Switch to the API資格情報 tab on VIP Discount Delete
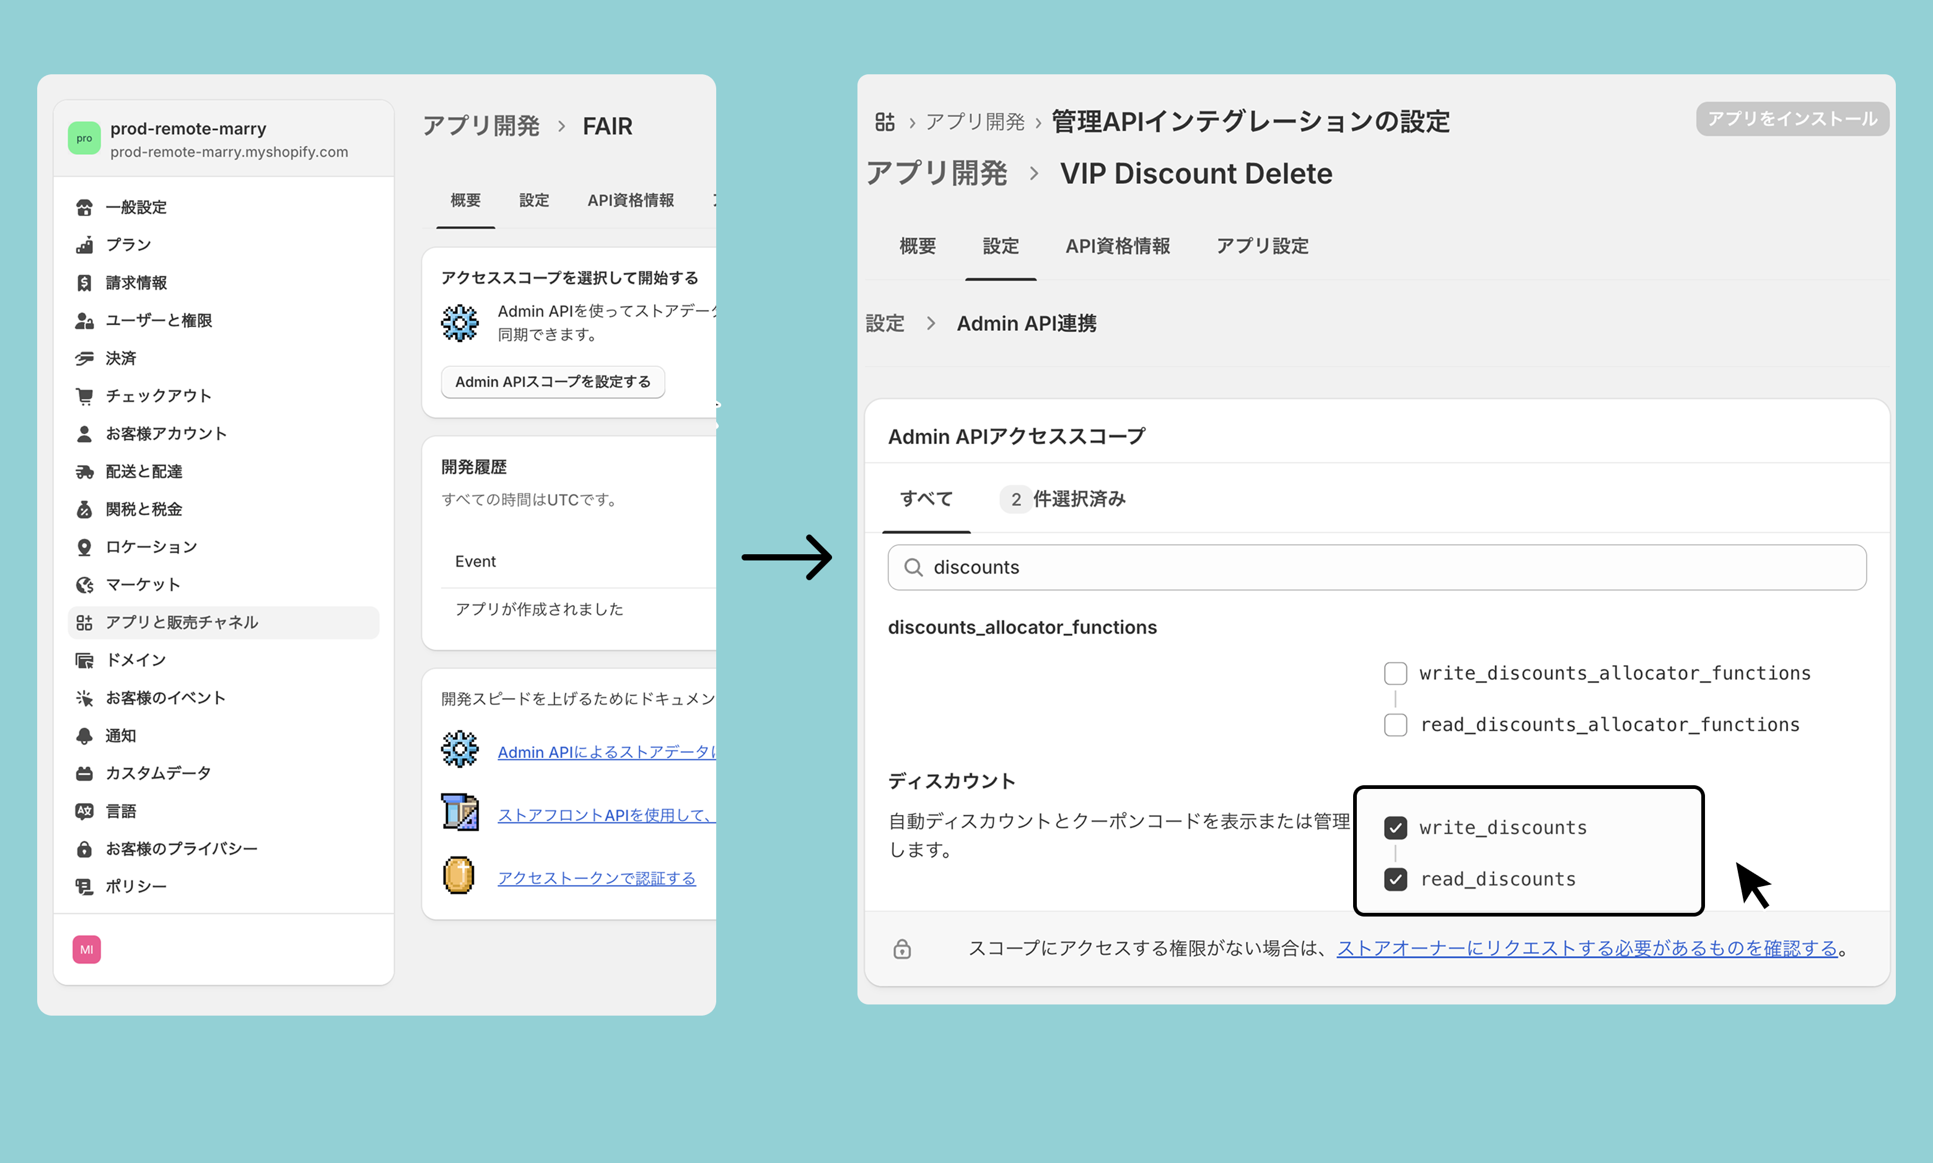The image size is (1933, 1163). click(1117, 246)
